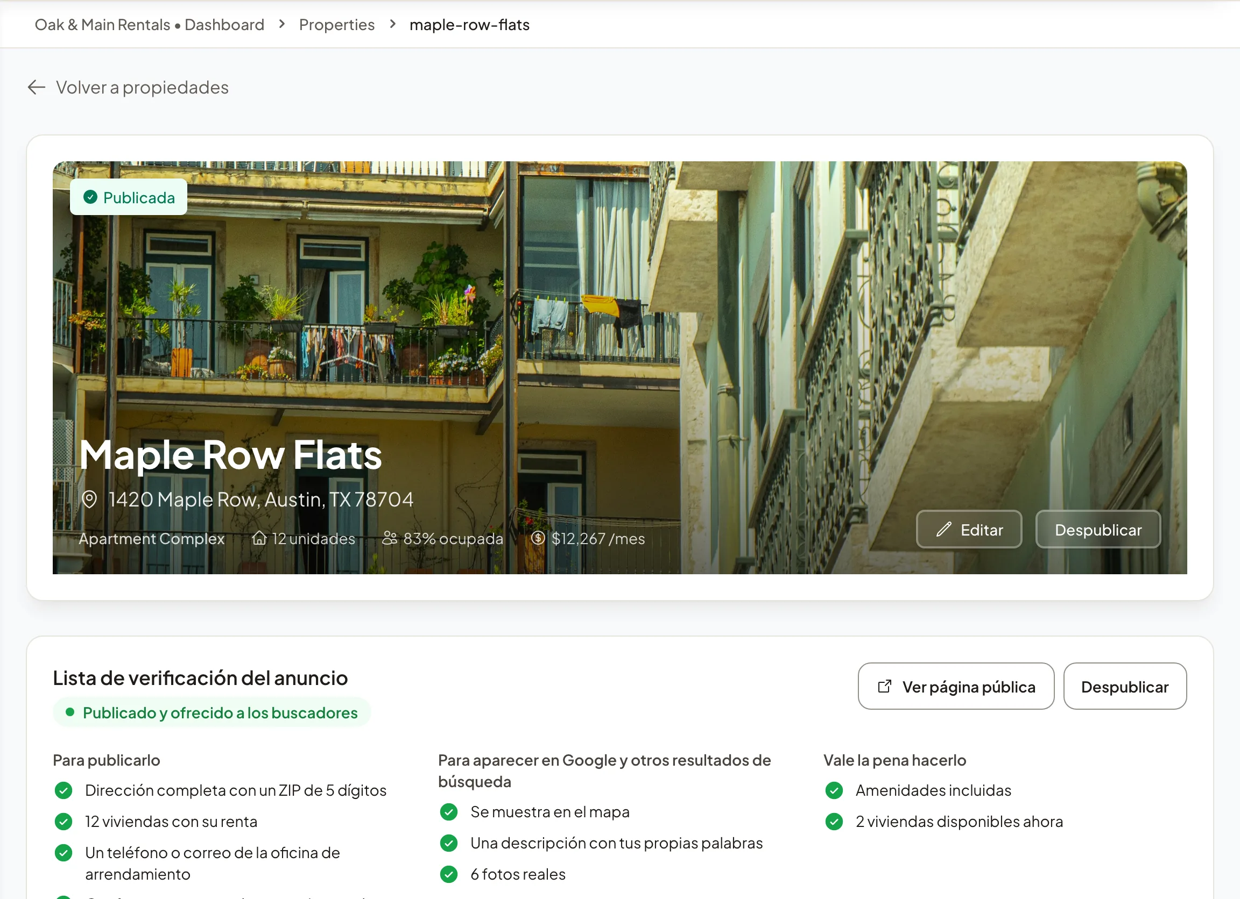1240x899 pixels.
Task: Click the Para aparecer en Google heading
Action: tap(605, 770)
